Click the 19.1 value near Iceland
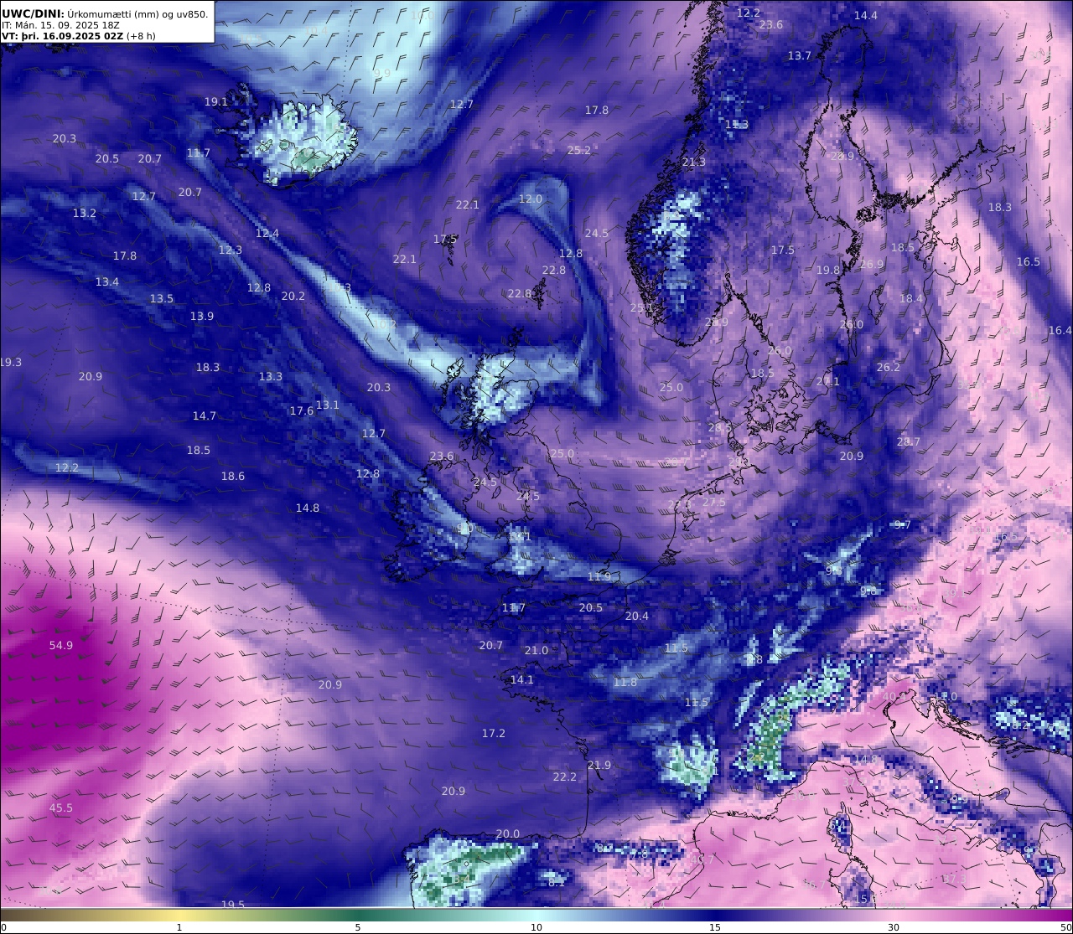 pyautogui.click(x=216, y=101)
